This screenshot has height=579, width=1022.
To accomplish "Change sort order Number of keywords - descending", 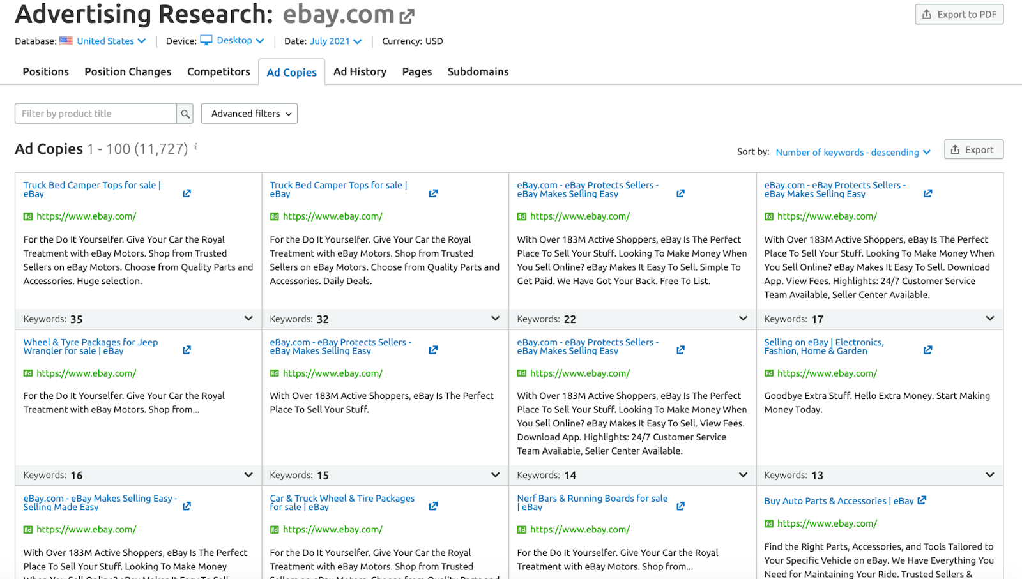I will (853, 152).
